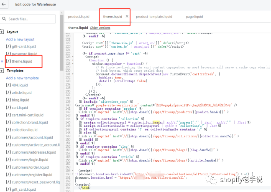The width and height of the screenshot is (271, 192).
Task: Open customers/addresses.liquid template
Action: (x=31, y=152)
